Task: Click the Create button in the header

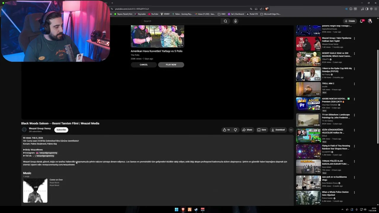Action: (x=350, y=21)
